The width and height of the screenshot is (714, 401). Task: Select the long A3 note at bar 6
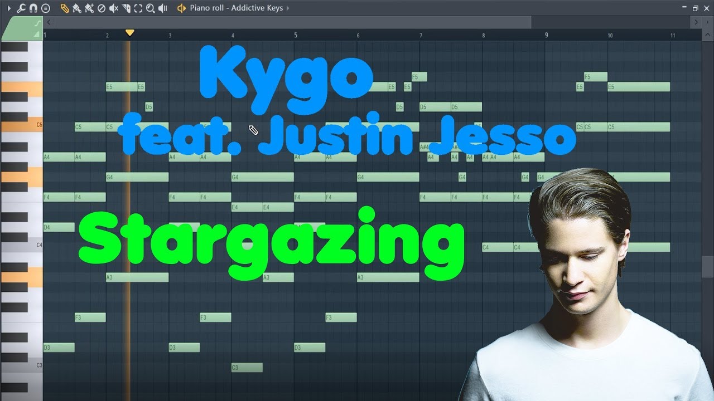click(388, 277)
